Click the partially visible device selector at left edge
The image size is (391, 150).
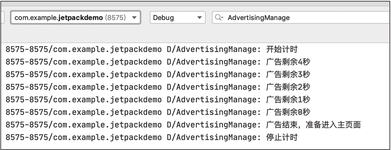click(2, 18)
